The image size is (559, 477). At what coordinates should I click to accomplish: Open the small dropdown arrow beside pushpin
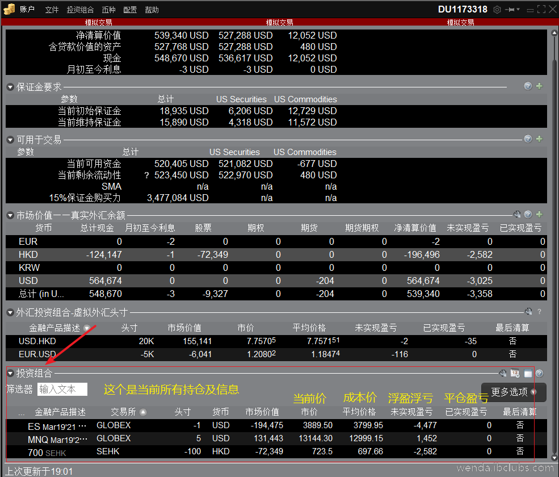pos(518,10)
